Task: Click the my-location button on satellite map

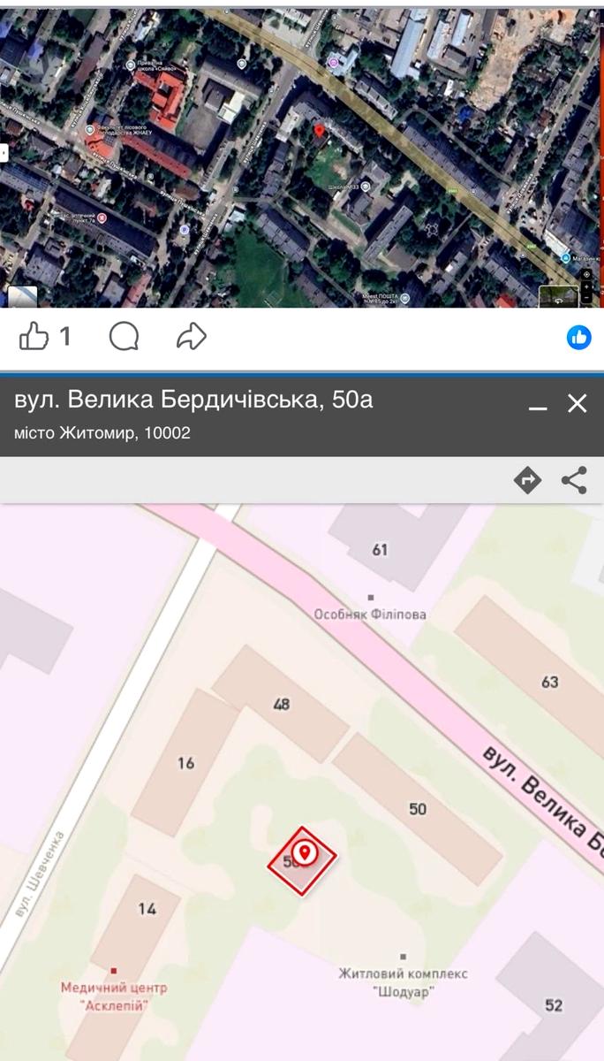Action: [587, 274]
